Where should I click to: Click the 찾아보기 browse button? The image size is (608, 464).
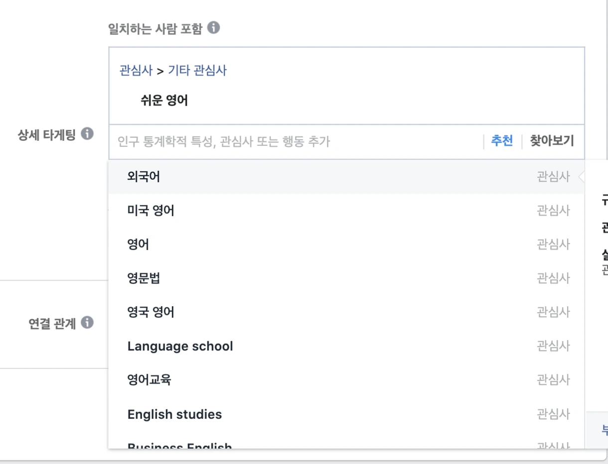[x=552, y=141]
